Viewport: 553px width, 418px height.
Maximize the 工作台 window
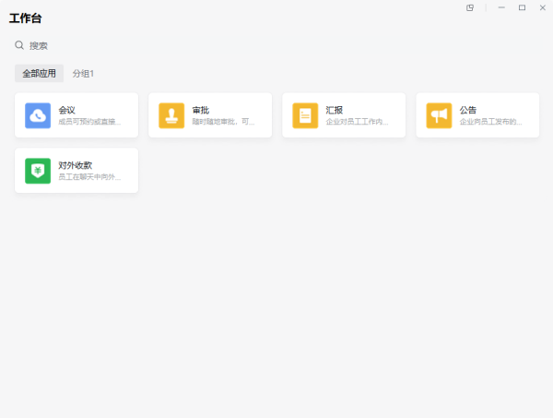(522, 7)
